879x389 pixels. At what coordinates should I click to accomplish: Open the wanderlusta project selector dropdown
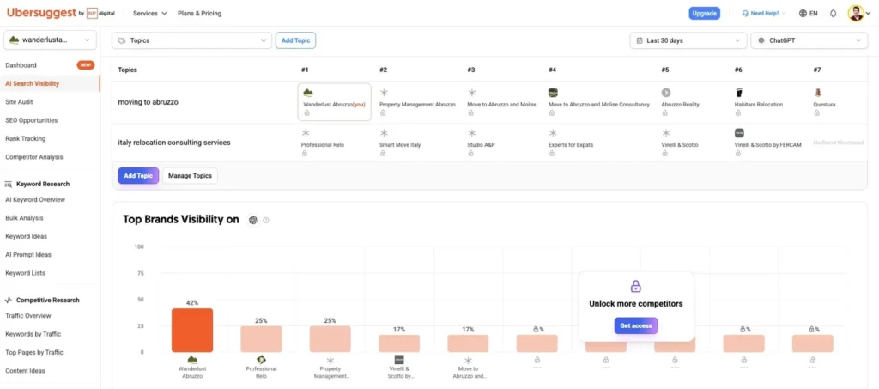coord(51,40)
